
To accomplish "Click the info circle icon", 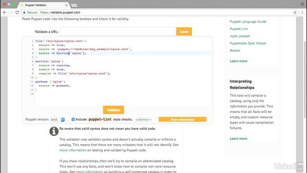I will click(54, 131).
